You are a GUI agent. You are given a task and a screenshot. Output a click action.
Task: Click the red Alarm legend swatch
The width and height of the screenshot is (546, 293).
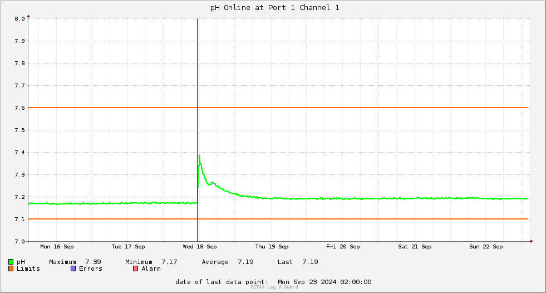coord(135,268)
